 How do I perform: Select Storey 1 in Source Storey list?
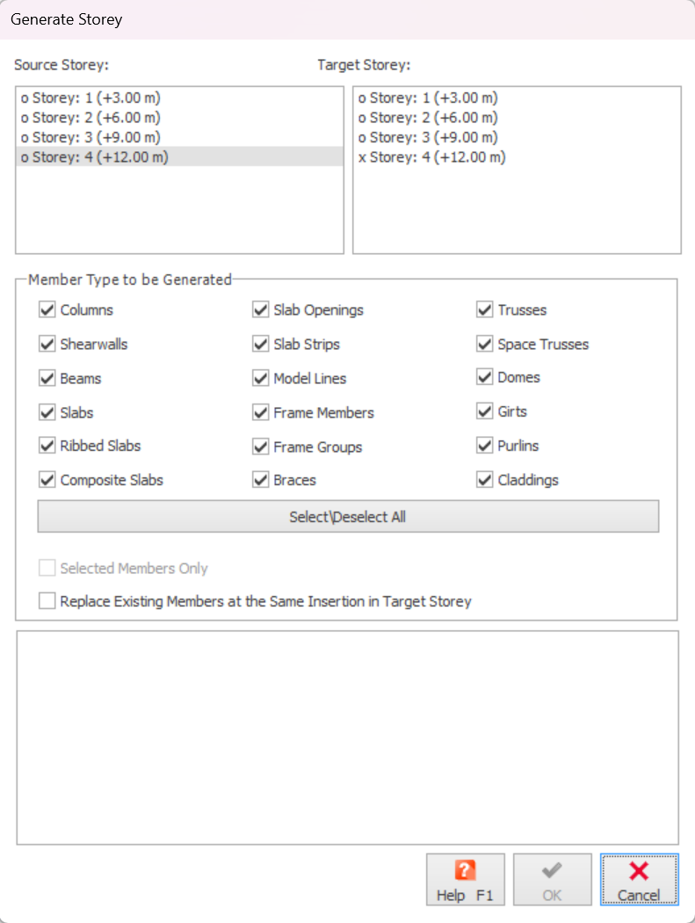(90, 98)
